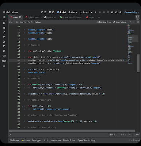Open the Edit menu
The image size is (141, 146).
click(x=16, y=22)
